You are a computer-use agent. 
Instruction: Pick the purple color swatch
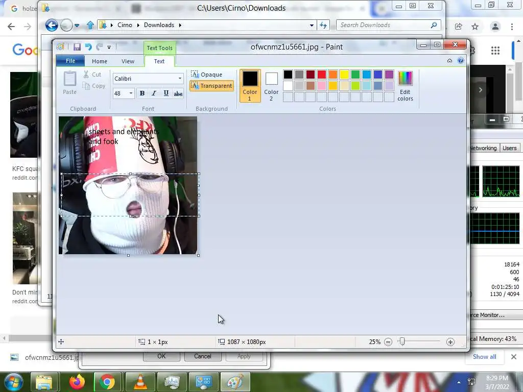pyautogui.click(x=389, y=75)
